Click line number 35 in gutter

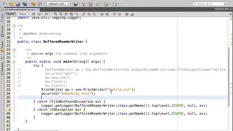pyautogui.click(x=8, y=98)
